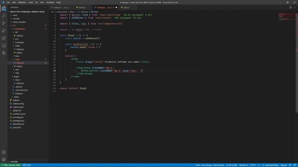This screenshot has height=167, width=298.
Task: Switch to the style.js editor tab
Action: coord(126,7)
